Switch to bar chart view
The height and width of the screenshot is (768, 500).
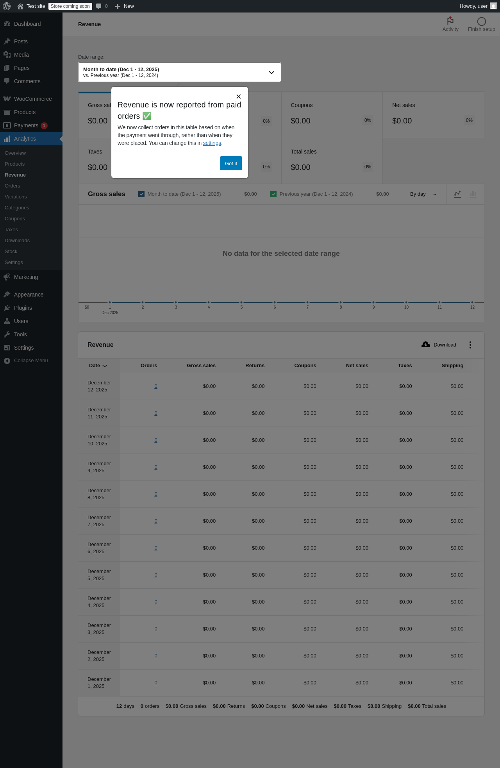coord(473,194)
